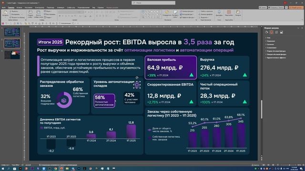Expand the Формат объёмной фигуры section
305x171 pixels.
tap(275, 51)
